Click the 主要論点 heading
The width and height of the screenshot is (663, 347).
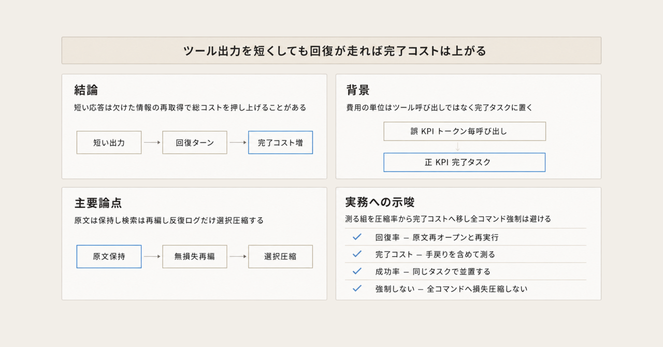pyautogui.click(x=98, y=203)
